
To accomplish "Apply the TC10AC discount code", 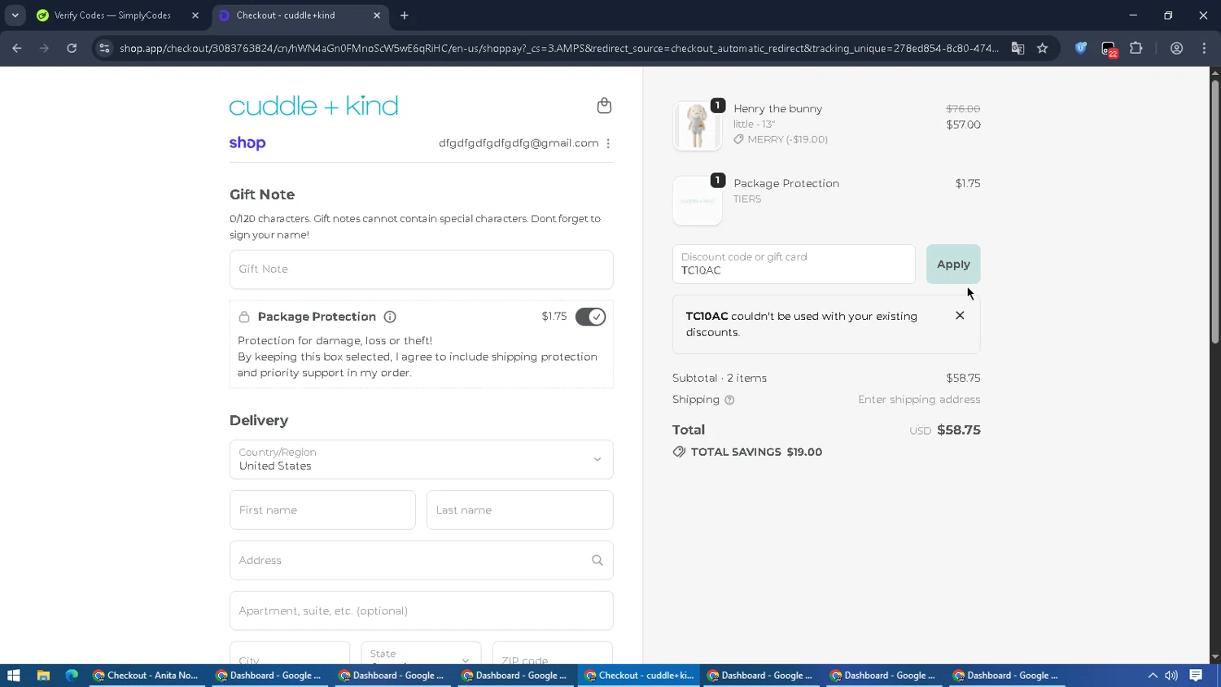I will point(953,264).
